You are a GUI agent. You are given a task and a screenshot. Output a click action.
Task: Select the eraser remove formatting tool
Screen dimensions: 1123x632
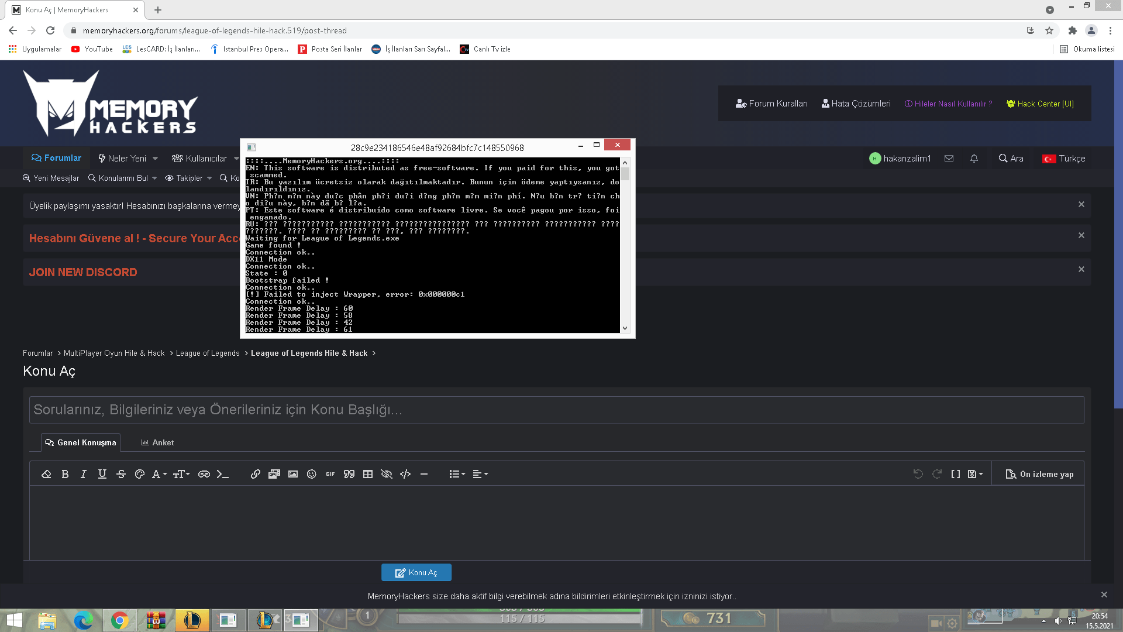point(46,474)
